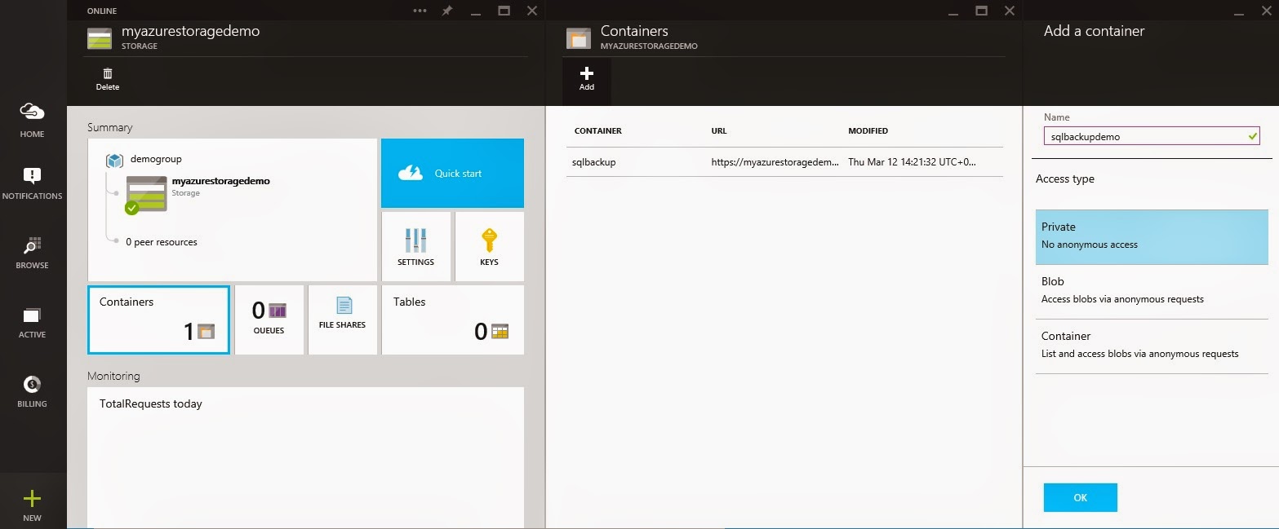
Task: Select the Blob access type
Action: click(x=1152, y=291)
